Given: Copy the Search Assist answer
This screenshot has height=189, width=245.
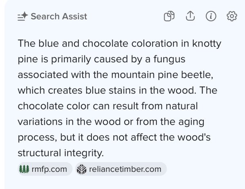Looking at the screenshot, I should [x=169, y=16].
